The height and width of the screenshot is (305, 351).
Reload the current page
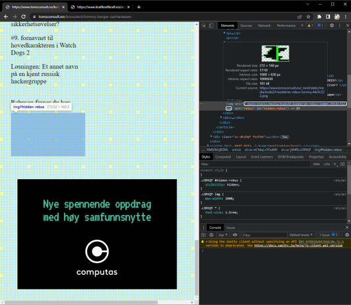23,17
